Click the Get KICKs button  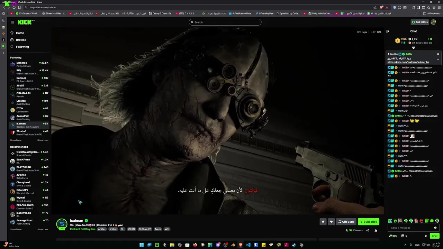tap(419, 22)
